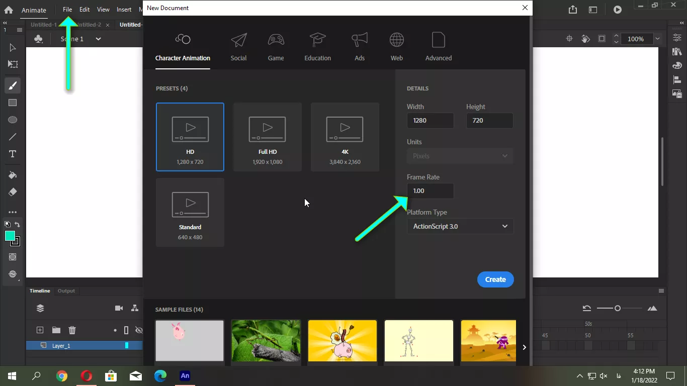This screenshot has height=386, width=687.
Task: Select the Free Transform tool
Action: click(13, 64)
